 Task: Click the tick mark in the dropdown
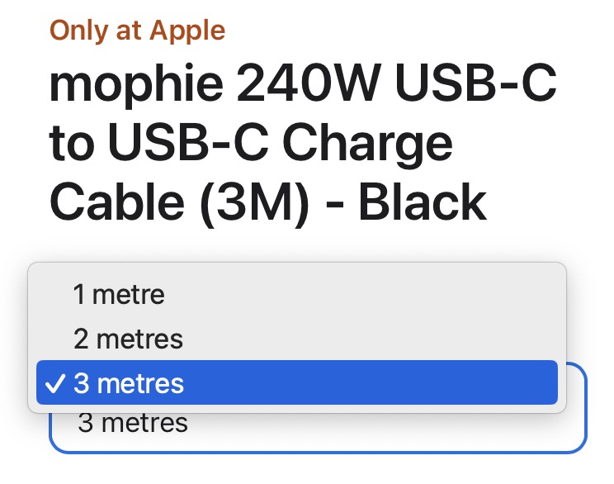(x=55, y=383)
